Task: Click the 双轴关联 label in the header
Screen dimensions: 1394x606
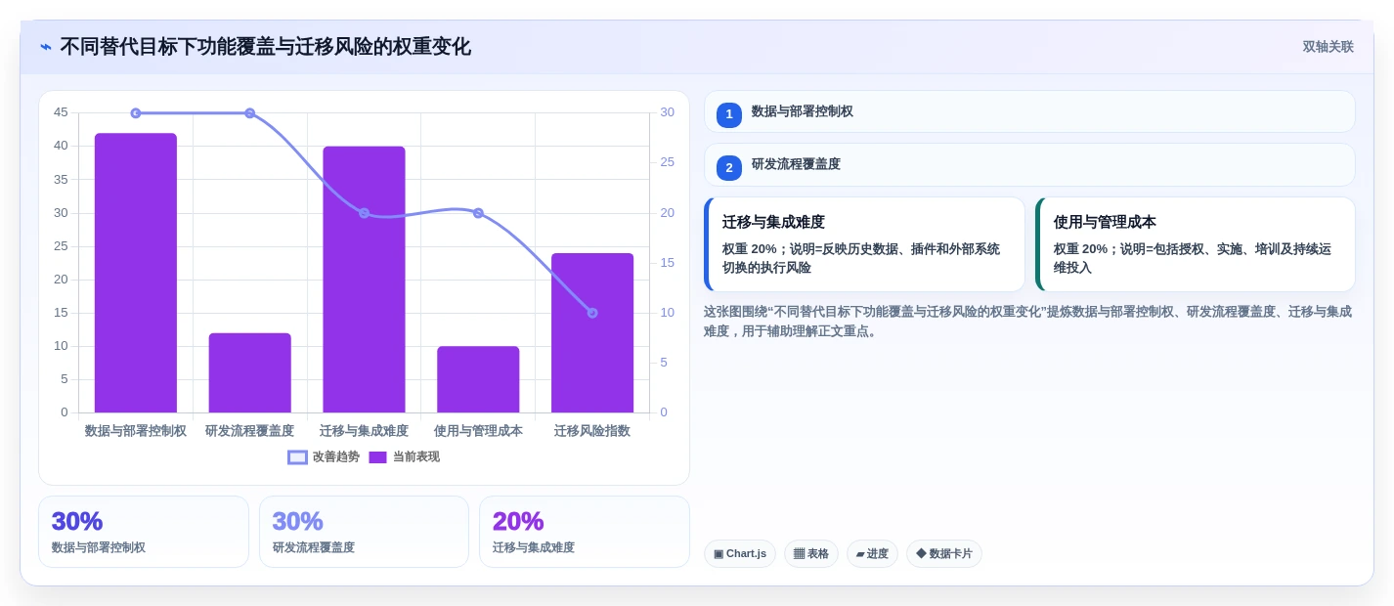Action: tap(1328, 47)
